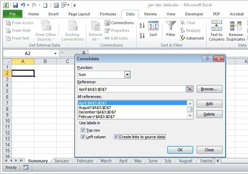Click Remove Duplicates
248x174 pixels.
[236, 30]
